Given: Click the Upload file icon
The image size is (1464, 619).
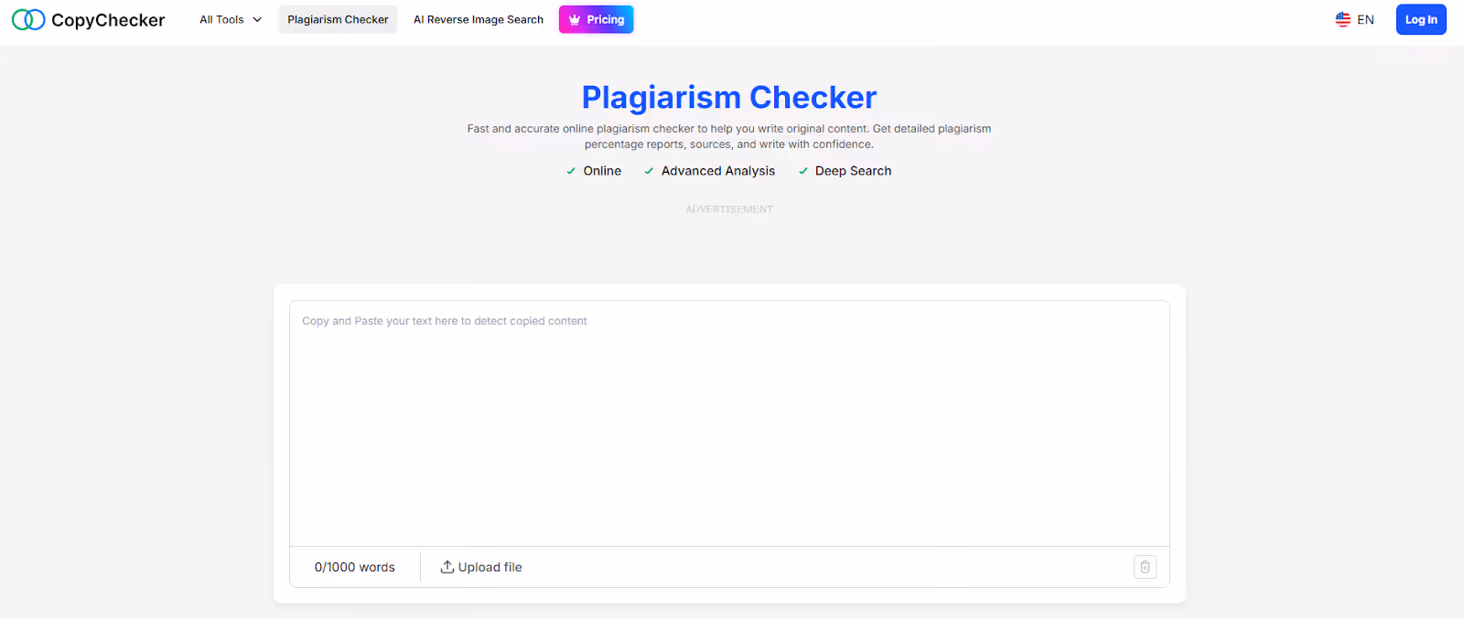Looking at the screenshot, I should 447,566.
